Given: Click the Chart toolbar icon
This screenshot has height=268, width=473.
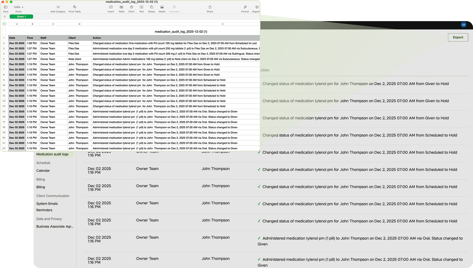Looking at the screenshot, I should click(131, 7).
